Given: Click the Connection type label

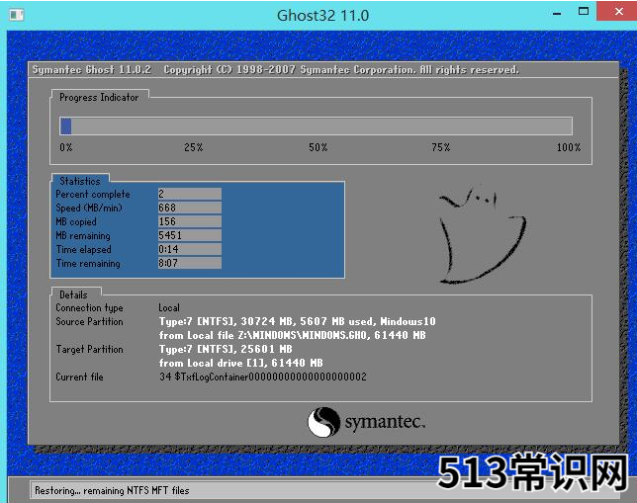Looking at the screenshot, I should click(89, 308).
